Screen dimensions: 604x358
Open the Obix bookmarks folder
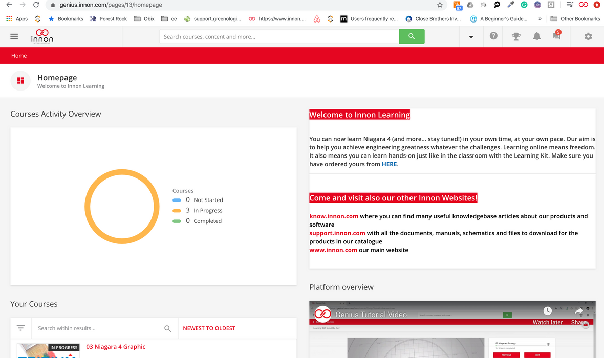(x=144, y=18)
